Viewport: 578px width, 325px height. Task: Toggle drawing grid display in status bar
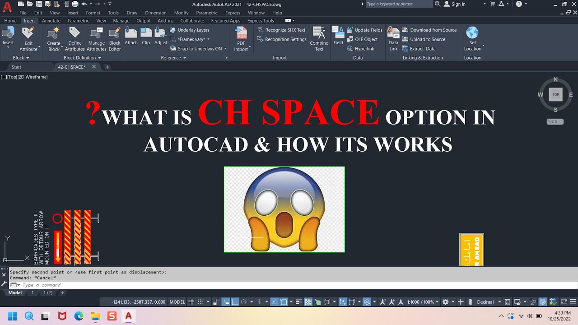(x=191, y=302)
